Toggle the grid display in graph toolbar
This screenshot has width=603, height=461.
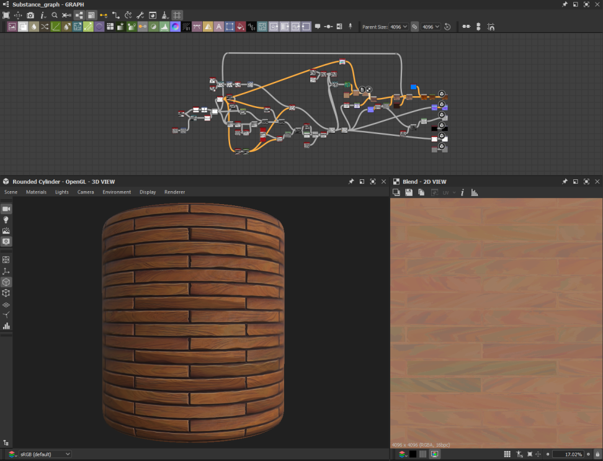click(x=177, y=15)
